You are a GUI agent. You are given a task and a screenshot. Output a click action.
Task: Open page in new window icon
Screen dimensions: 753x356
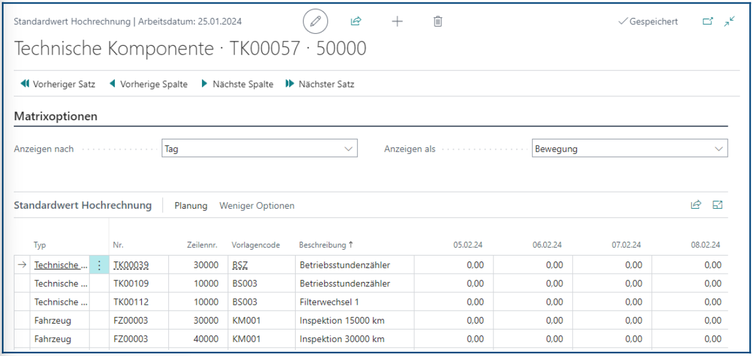pyautogui.click(x=708, y=21)
